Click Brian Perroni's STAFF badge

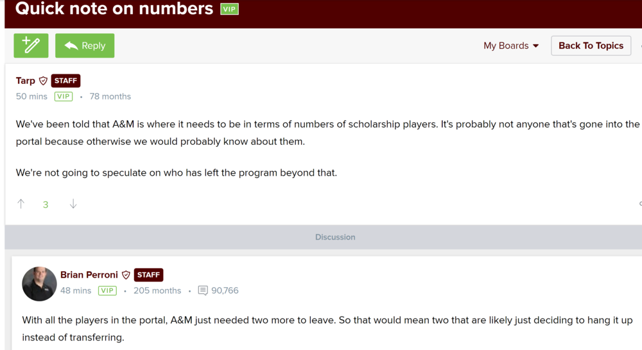pos(148,275)
